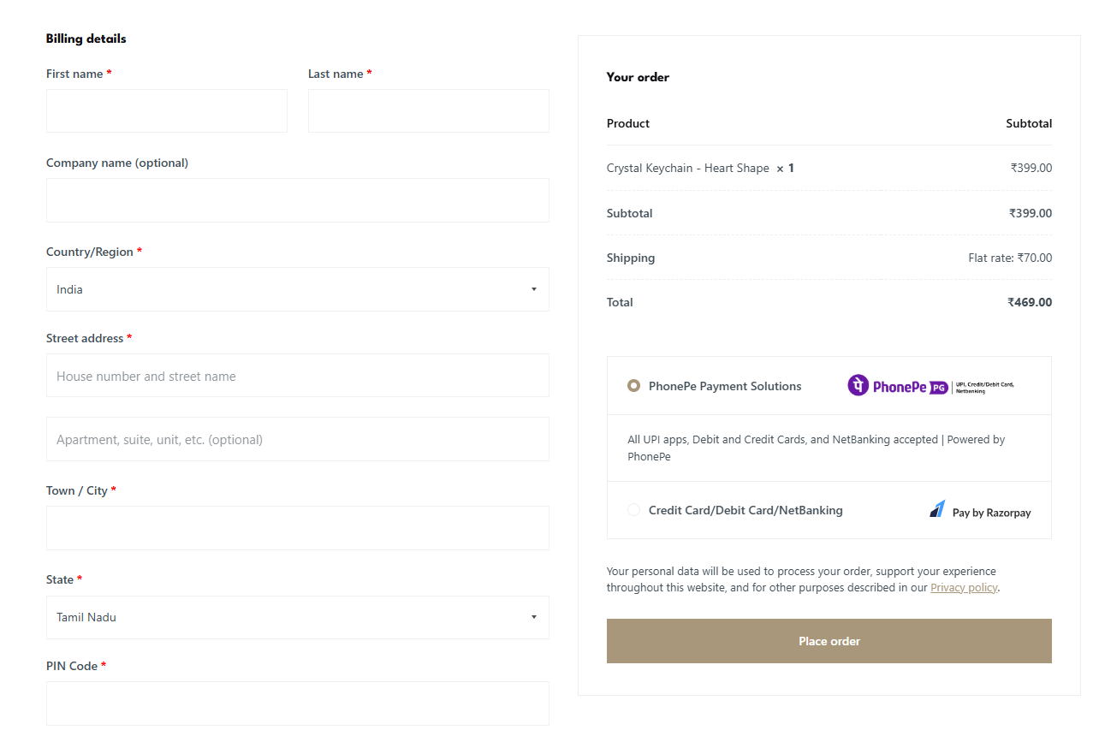Image resolution: width=1093 pixels, height=742 pixels.
Task: Click the Company name input field
Action: [297, 200]
